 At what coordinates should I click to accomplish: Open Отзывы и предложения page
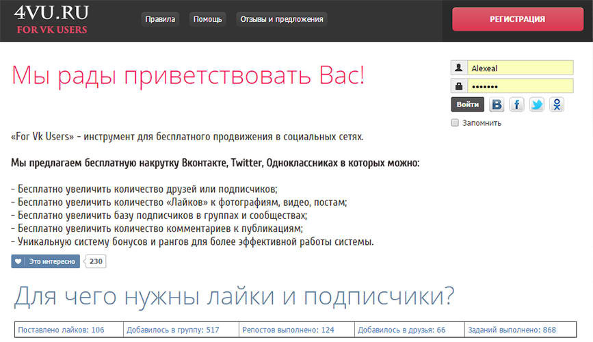coord(282,19)
